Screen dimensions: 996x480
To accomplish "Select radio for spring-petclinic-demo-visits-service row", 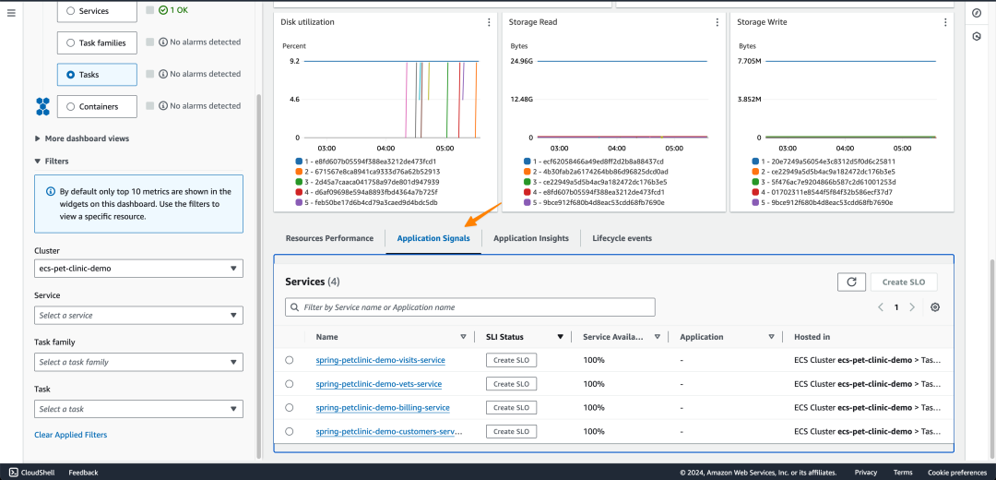I will (x=289, y=360).
